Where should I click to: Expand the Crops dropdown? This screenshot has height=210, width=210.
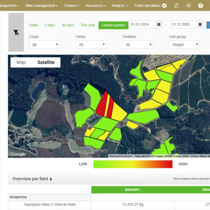click(45, 45)
